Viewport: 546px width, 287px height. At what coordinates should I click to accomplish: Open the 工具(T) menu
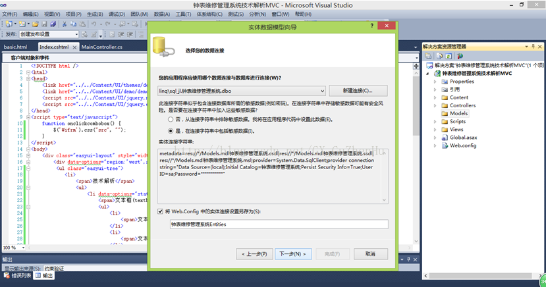coord(183,14)
